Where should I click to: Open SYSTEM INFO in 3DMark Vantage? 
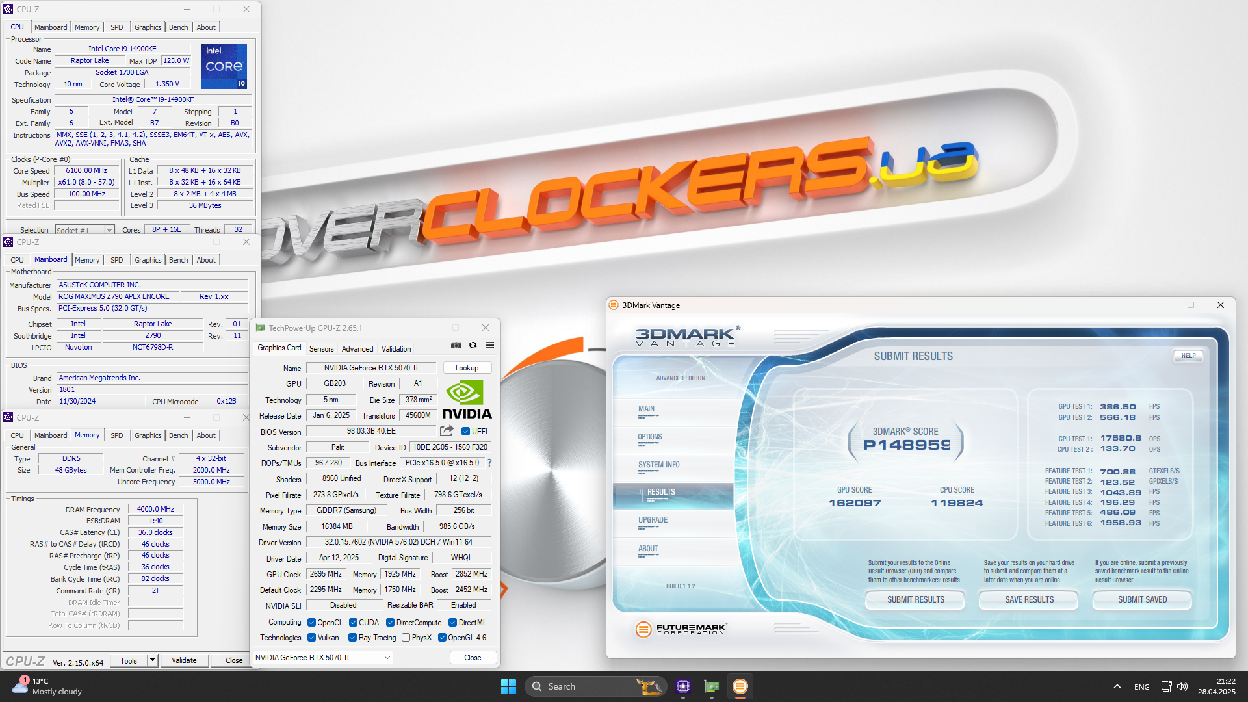click(658, 465)
